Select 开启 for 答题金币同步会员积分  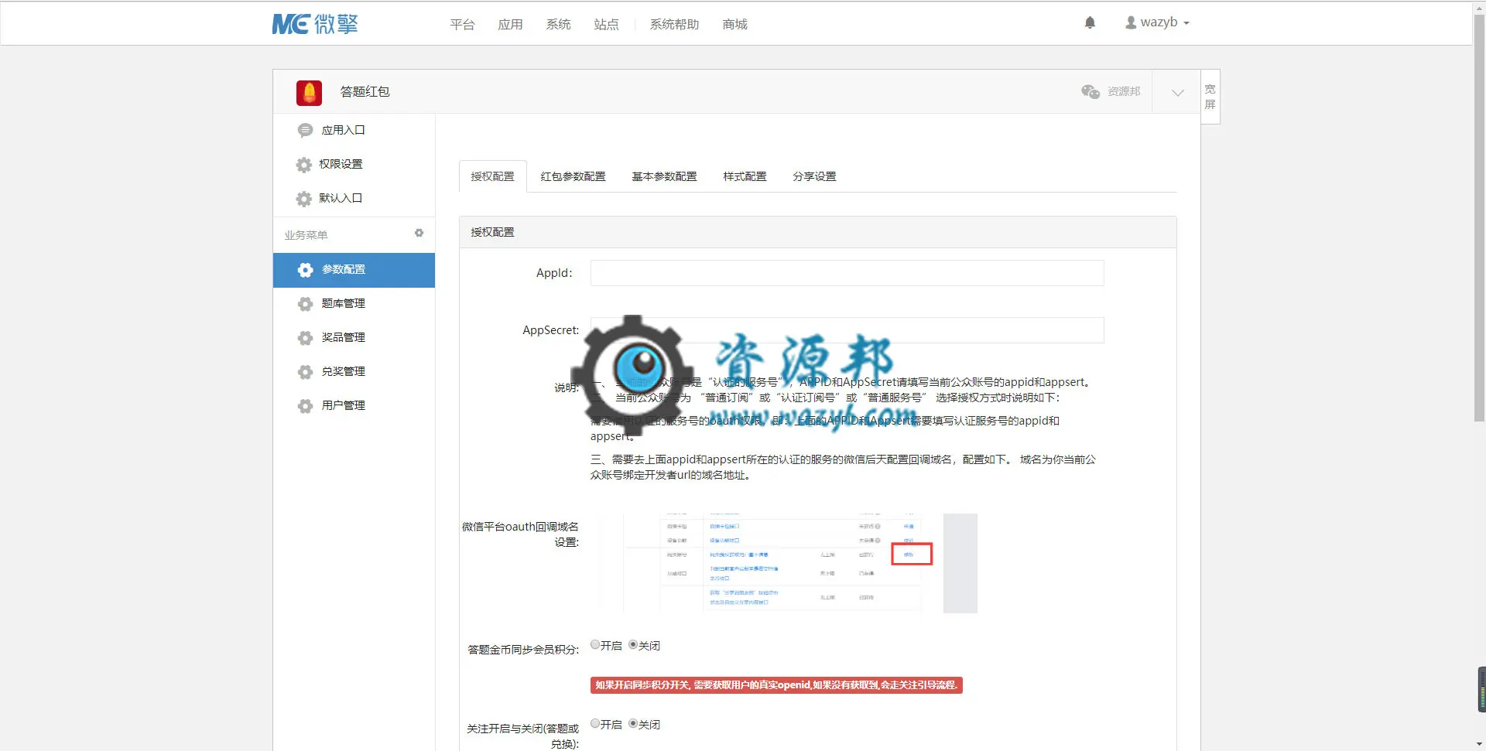[x=595, y=644]
